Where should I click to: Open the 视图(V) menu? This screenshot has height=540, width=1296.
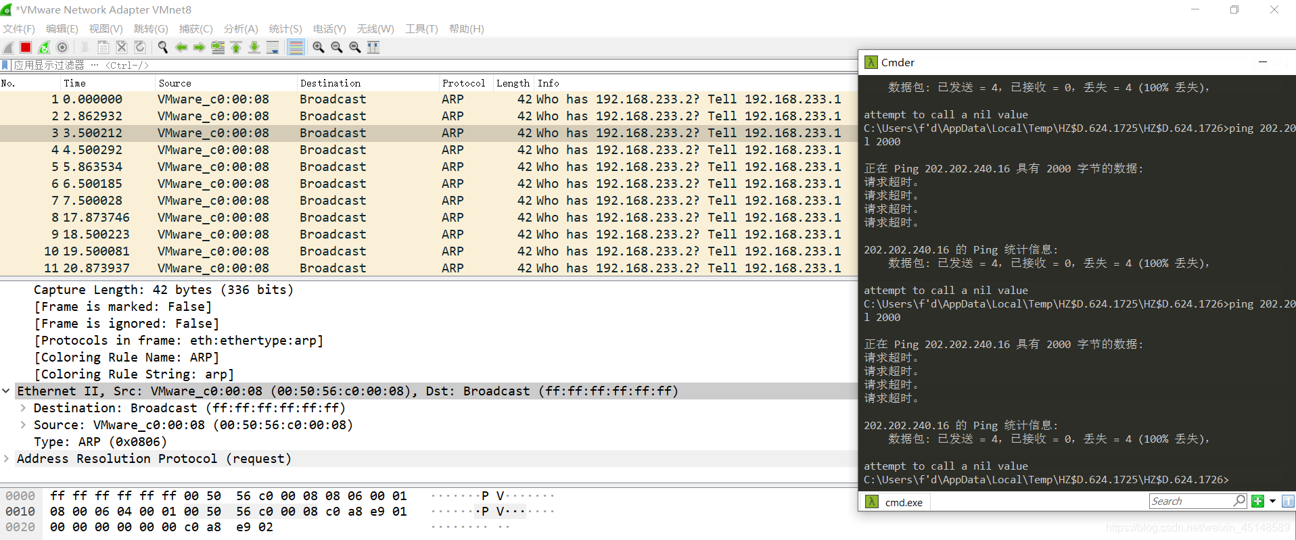(x=106, y=29)
